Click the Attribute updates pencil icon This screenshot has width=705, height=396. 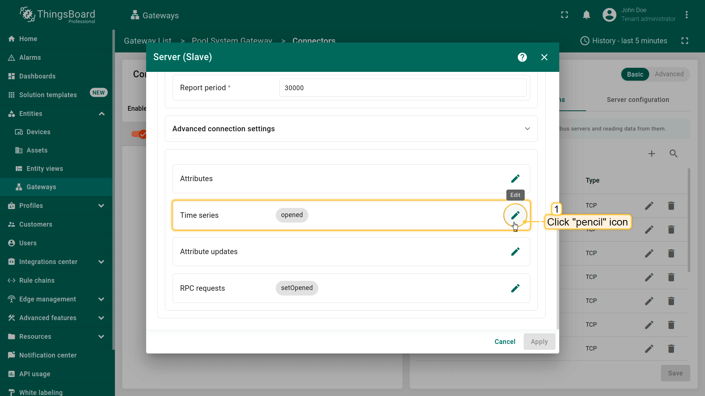tap(515, 252)
